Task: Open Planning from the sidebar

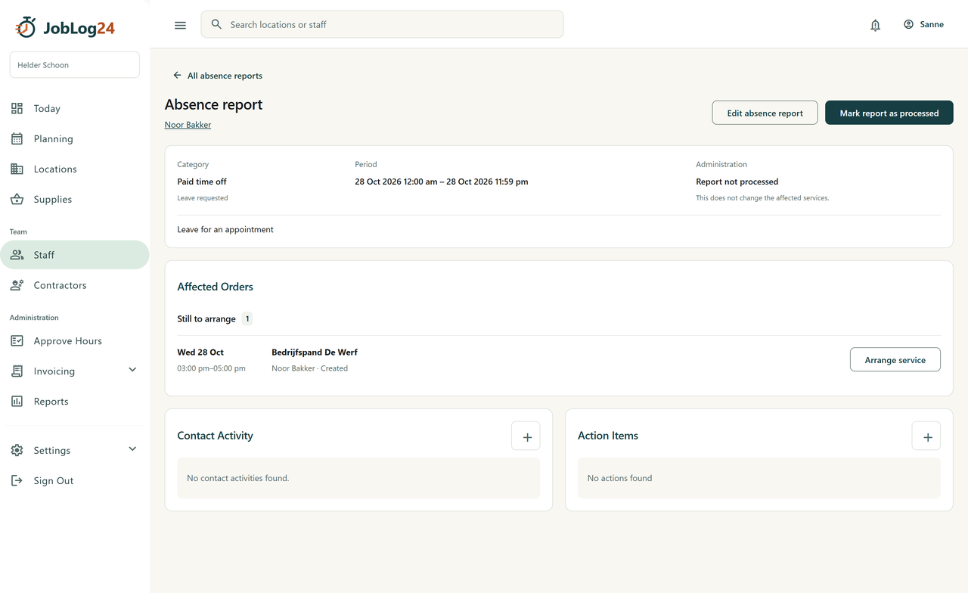Action: coord(74,138)
